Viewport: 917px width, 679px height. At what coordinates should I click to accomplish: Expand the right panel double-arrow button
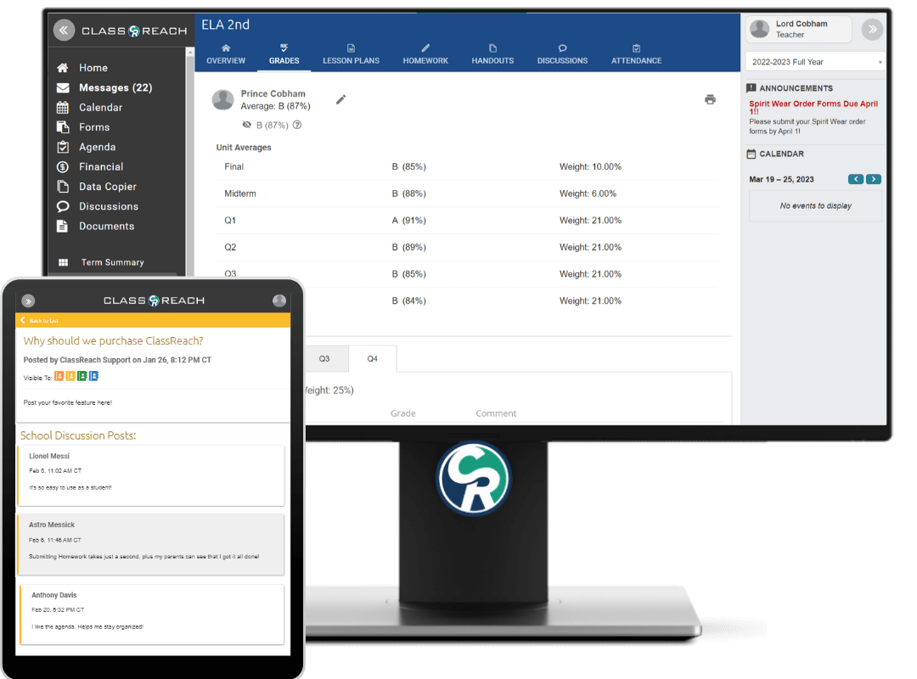pyautogui.click(x=872, y=29)
